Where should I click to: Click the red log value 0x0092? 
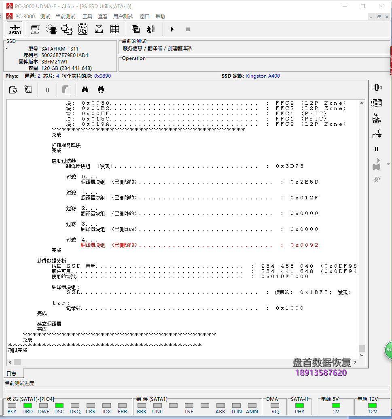click(304, 245)
